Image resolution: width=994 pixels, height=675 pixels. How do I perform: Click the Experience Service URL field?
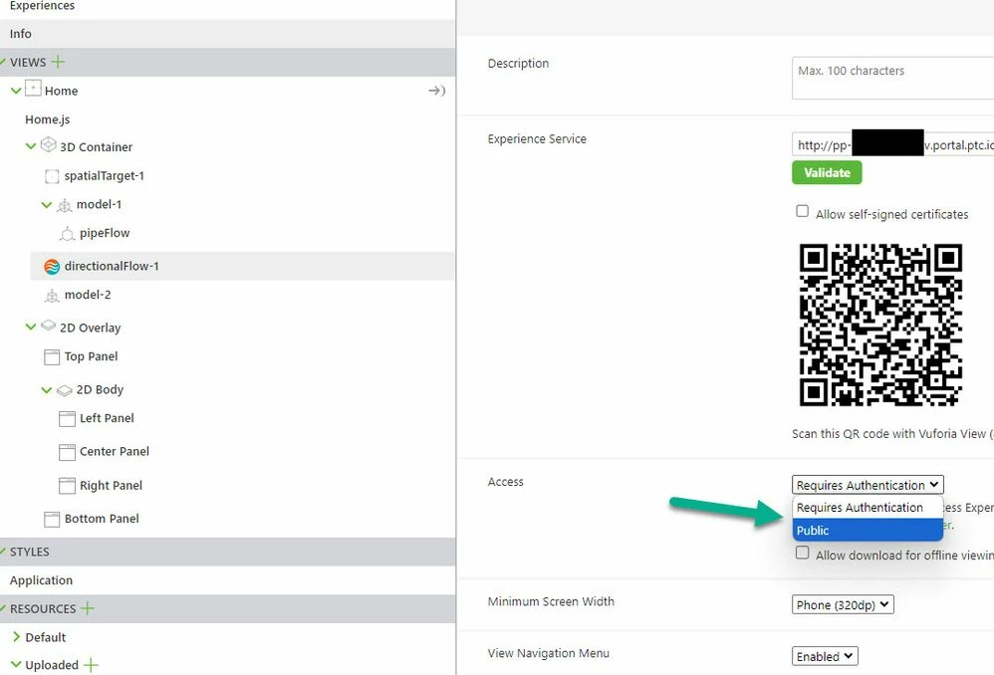(x=892, y=145)
